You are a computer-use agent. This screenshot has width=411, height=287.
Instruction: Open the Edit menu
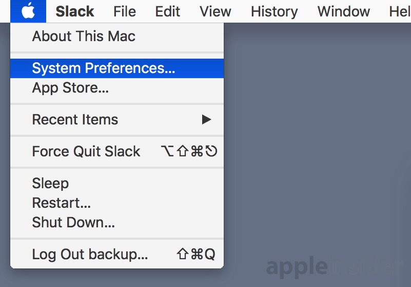pyautogui.click(x=167, y=11)
